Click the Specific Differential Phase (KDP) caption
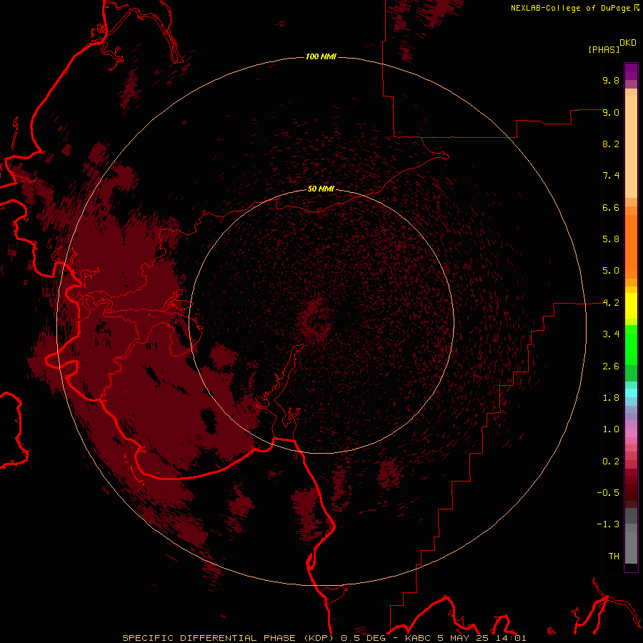This screenshot has width=643, height=643. coord(229,638)
